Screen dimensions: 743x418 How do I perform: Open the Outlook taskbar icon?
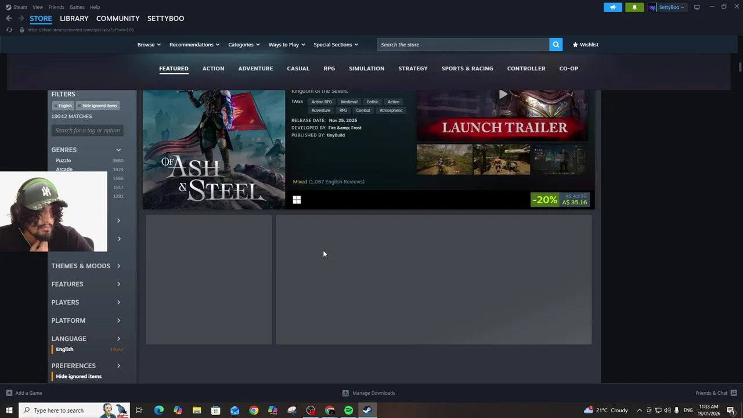click(235, 410)
